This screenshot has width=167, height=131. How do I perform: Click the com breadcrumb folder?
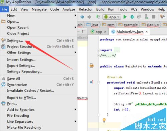(108, 25)
